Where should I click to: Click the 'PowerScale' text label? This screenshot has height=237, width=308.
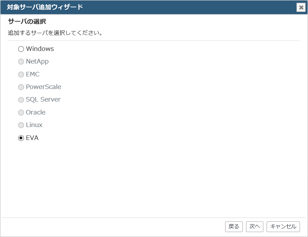click(44, 87)
